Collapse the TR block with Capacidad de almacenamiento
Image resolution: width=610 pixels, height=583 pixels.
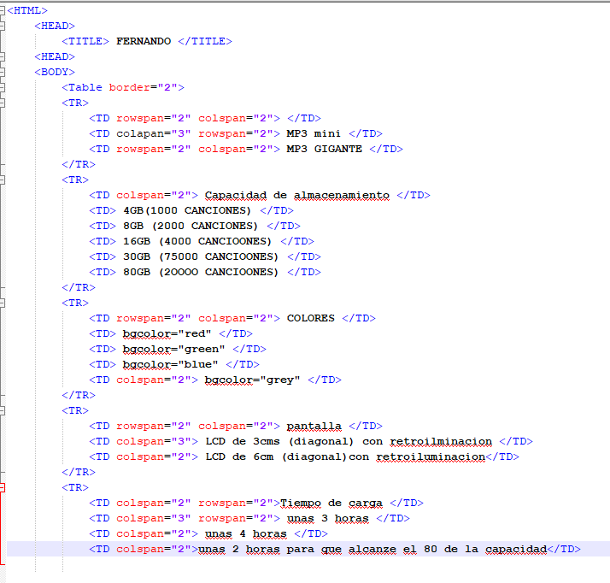click(x=3, y=180)
